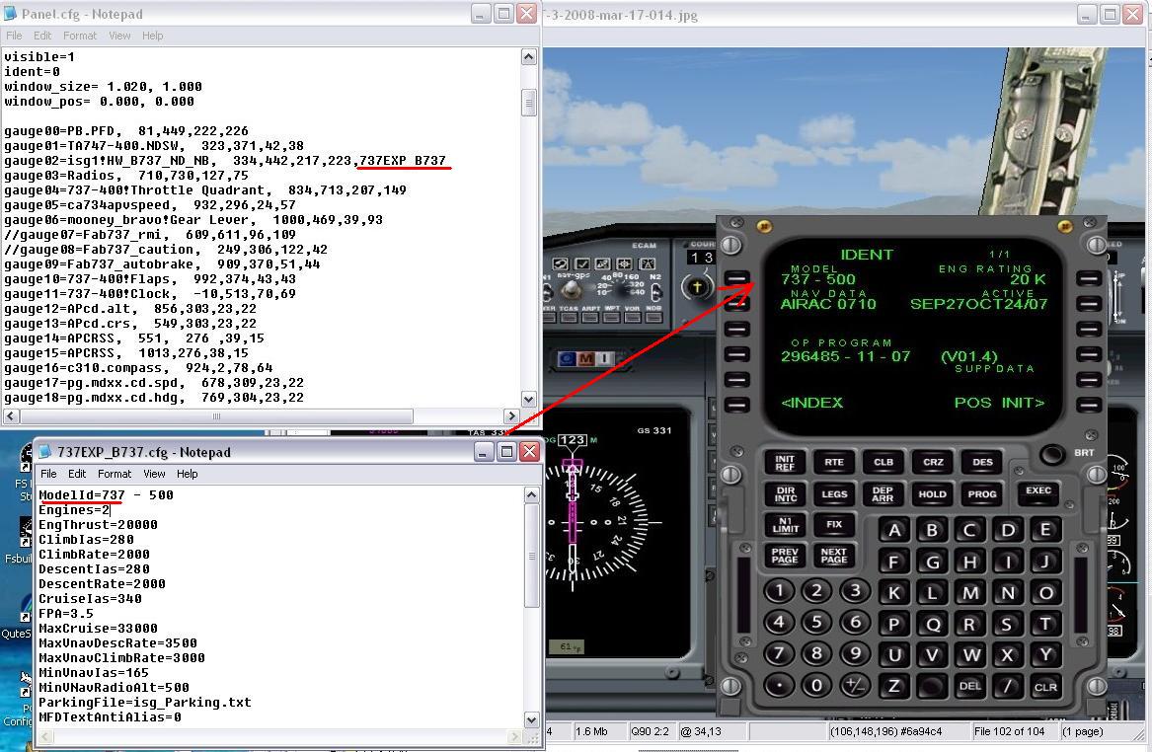Push the number 0 key on the FMC
The height and width of the screenshot is (752, 1152).
click(x=816, y=685)
